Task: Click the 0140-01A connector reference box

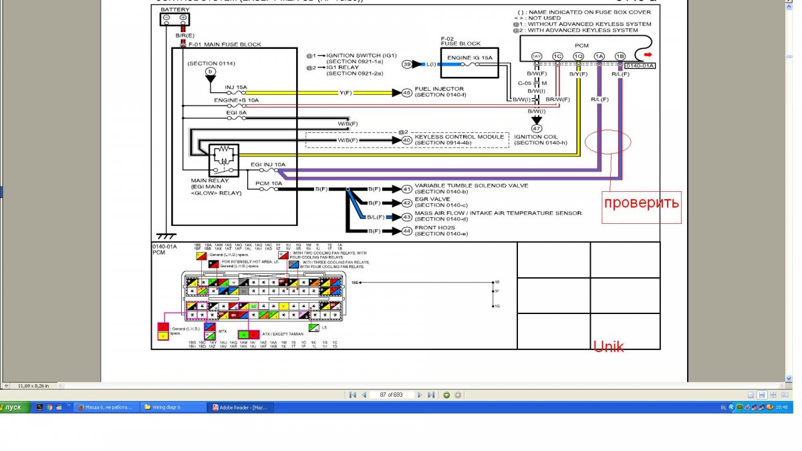Action: (x=642, y=65)
